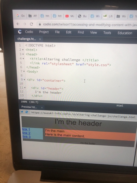The image size is (137, 183).
Task: Click the browser address bar URL
Action: 90,25
